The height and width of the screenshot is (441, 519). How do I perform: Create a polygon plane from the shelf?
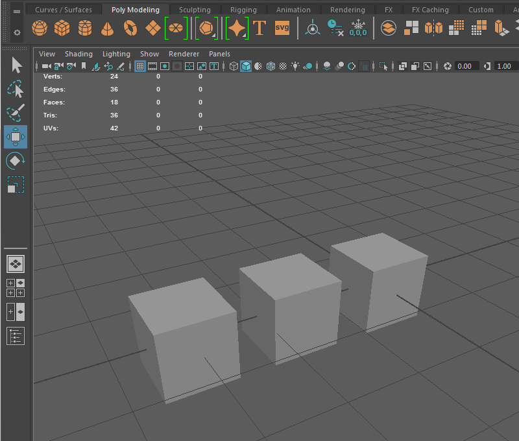point(153,28)
